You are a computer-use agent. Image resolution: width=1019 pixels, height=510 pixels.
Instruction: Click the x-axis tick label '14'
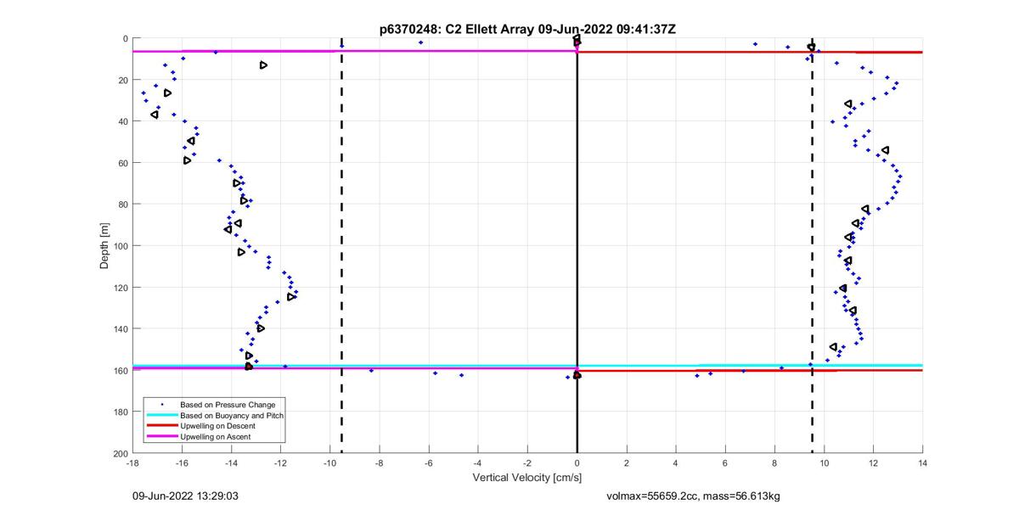click(x=922, y=464)
